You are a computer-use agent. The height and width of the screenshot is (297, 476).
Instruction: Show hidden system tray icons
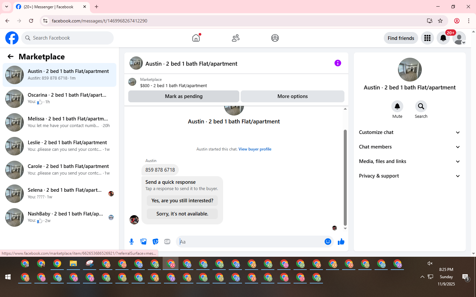[x=422, y=277]
